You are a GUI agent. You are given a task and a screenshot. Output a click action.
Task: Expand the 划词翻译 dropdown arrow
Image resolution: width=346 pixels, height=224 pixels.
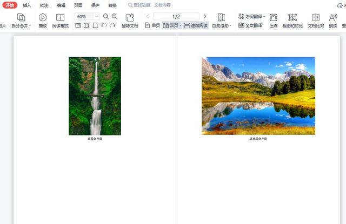264,17
